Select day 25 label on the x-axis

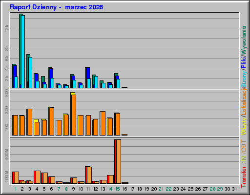[190, 189]
